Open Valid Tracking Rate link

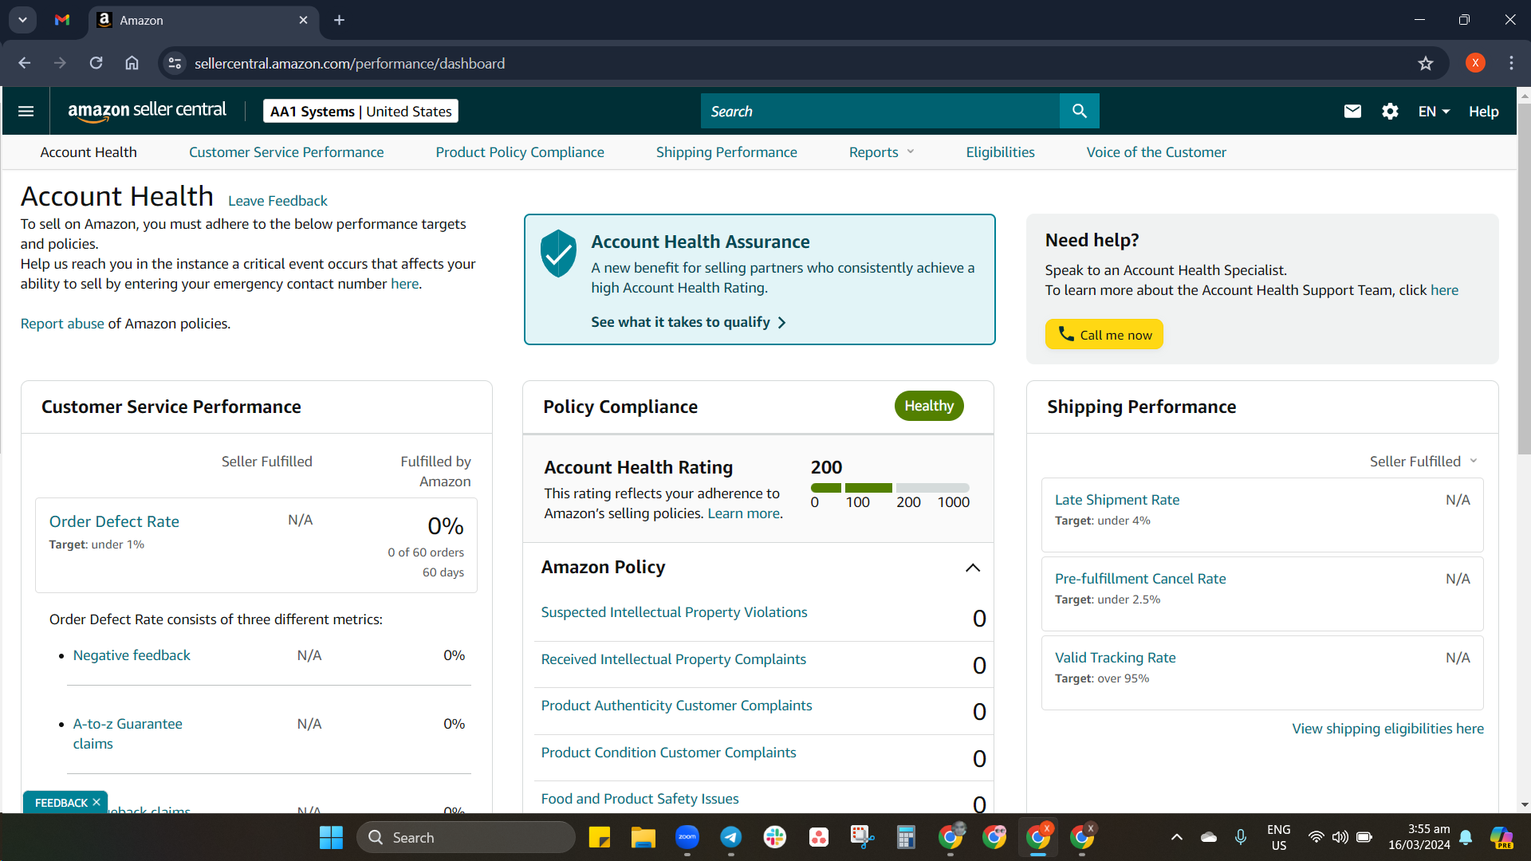pyautogui.click(x=1115, y=657)
